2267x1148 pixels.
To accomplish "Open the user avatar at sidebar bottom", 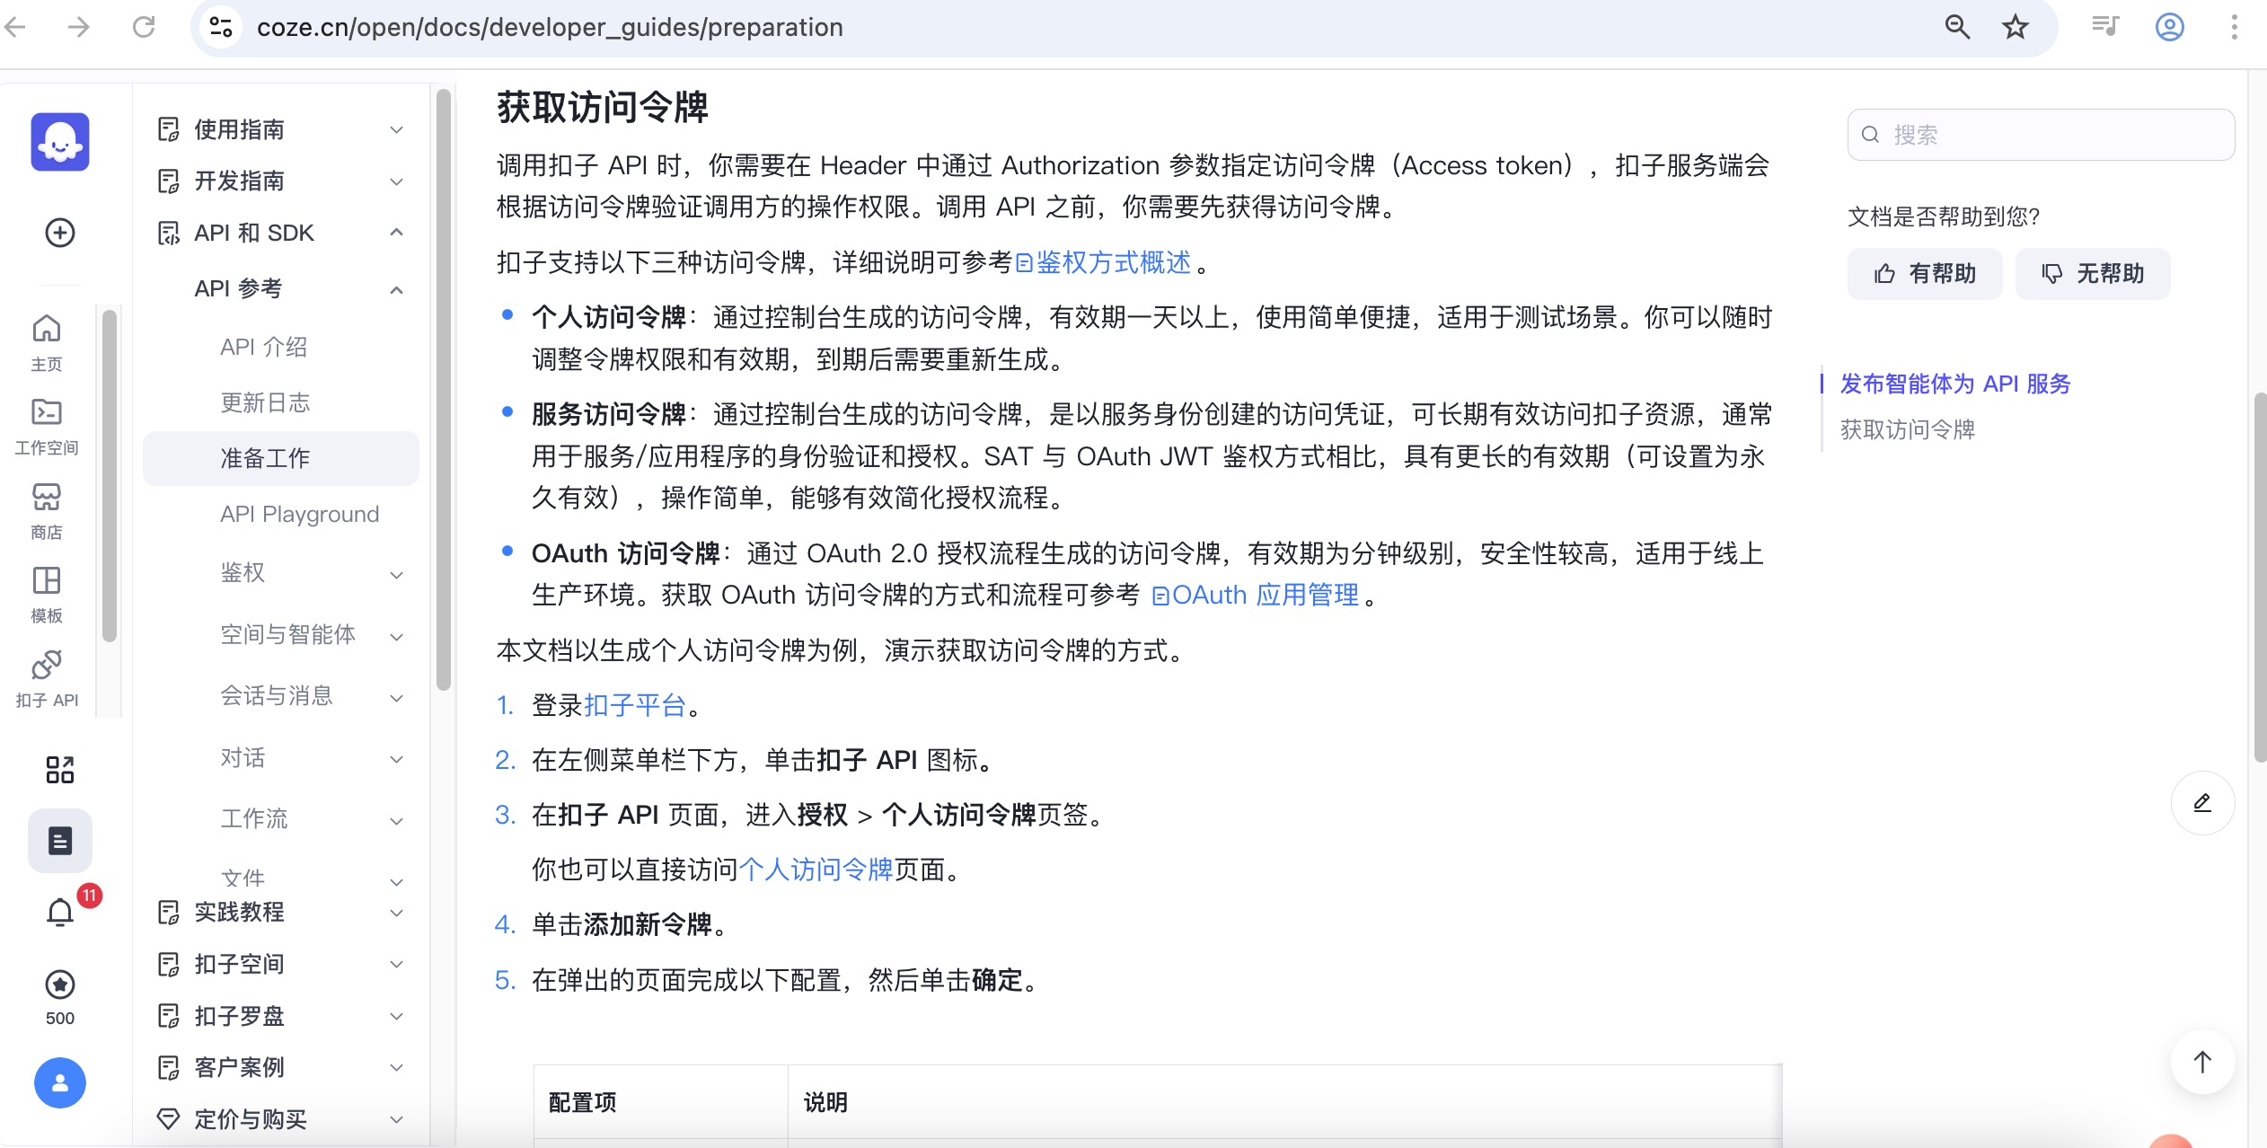I will (x=60, y=1082).
